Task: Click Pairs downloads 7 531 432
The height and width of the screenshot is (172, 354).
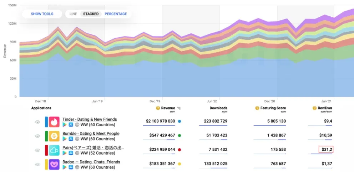Action: pos(218,150)
